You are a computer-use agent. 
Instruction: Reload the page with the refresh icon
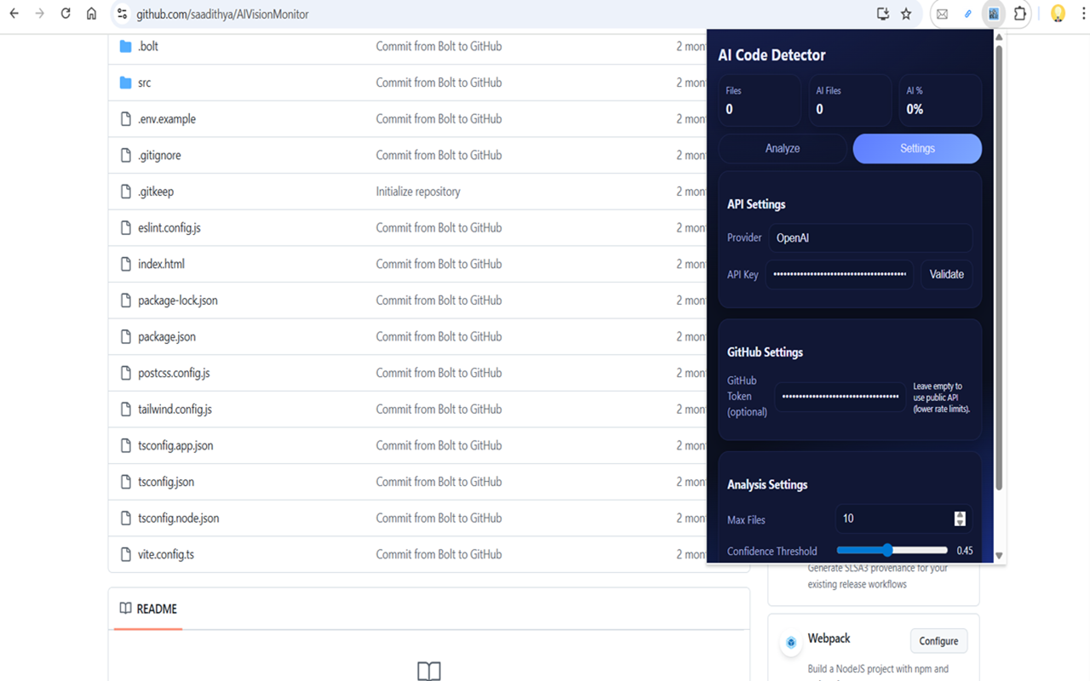pyautogui.click(x=66, y=14)
